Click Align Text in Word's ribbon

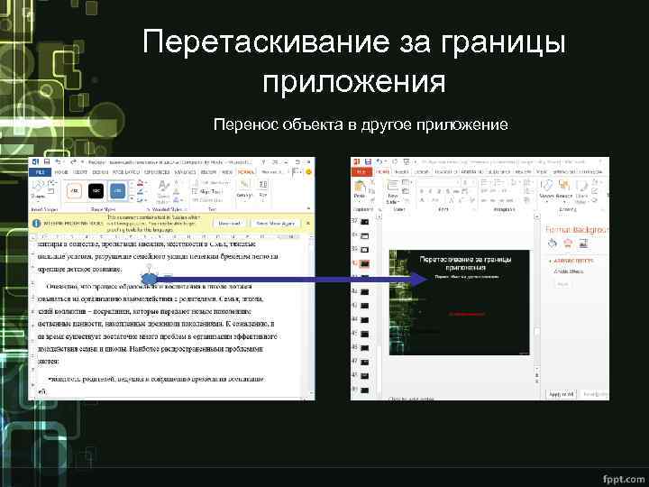[207, 192]
